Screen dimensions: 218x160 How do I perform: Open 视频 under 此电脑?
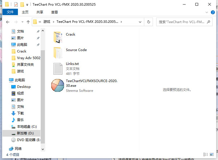click(20, 93)
